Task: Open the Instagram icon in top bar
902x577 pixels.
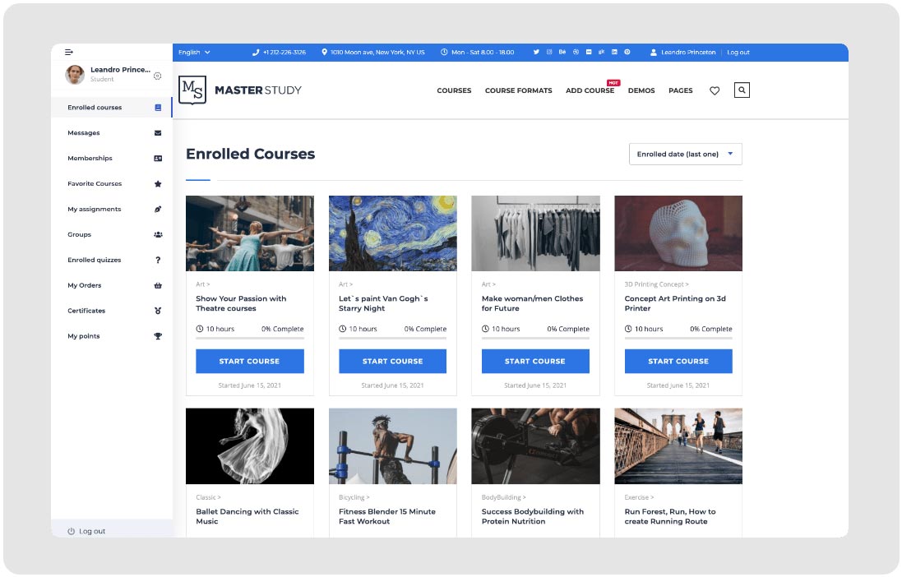Action: tap(549, 53)
